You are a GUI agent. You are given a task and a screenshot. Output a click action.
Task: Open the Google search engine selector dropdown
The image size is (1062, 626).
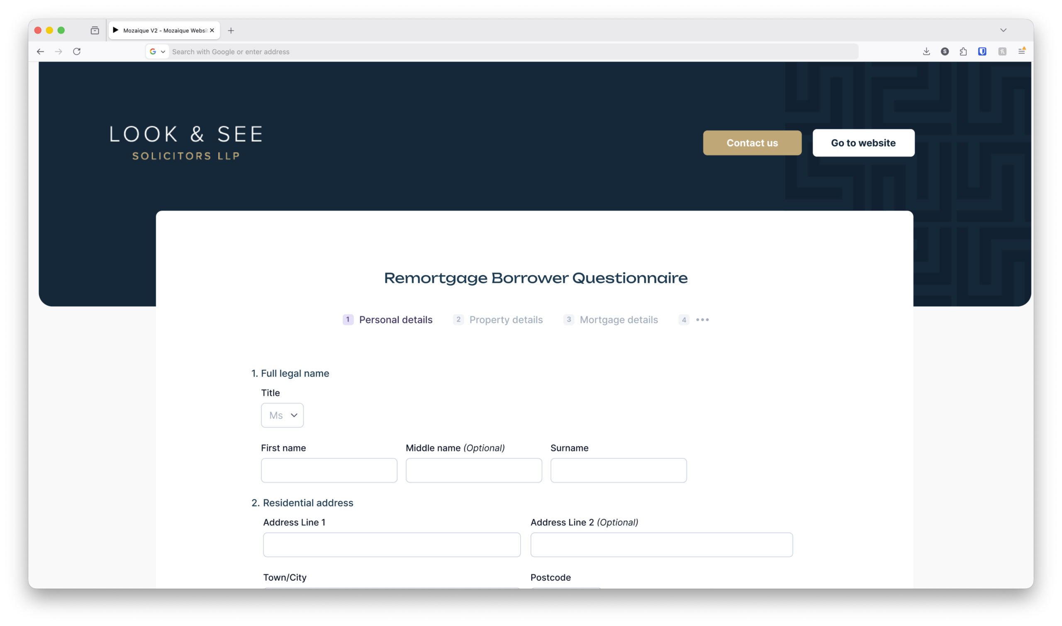[157, 51]
